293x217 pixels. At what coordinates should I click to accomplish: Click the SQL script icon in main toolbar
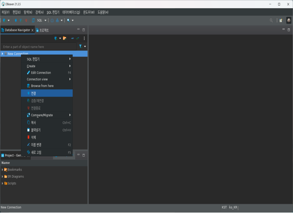[x=33, y=20]
